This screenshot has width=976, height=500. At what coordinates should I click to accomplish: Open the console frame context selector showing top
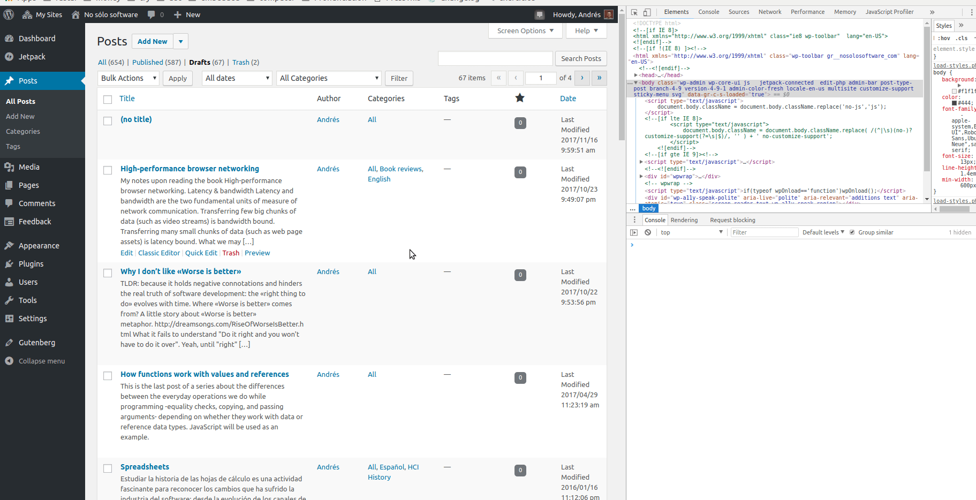coord(691,232)
